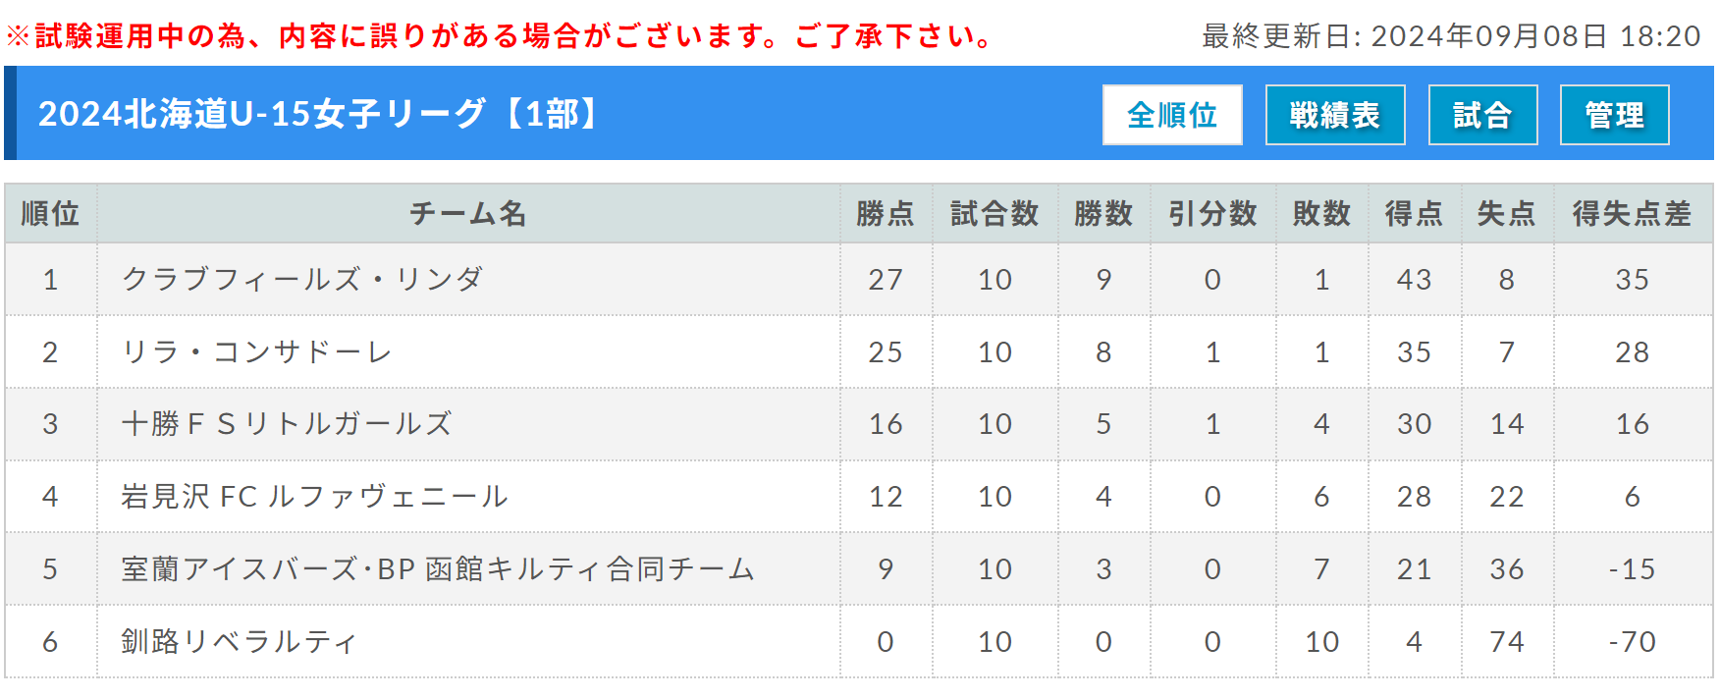
Task: Click the 失点 column header
Action: point(1507,213)
